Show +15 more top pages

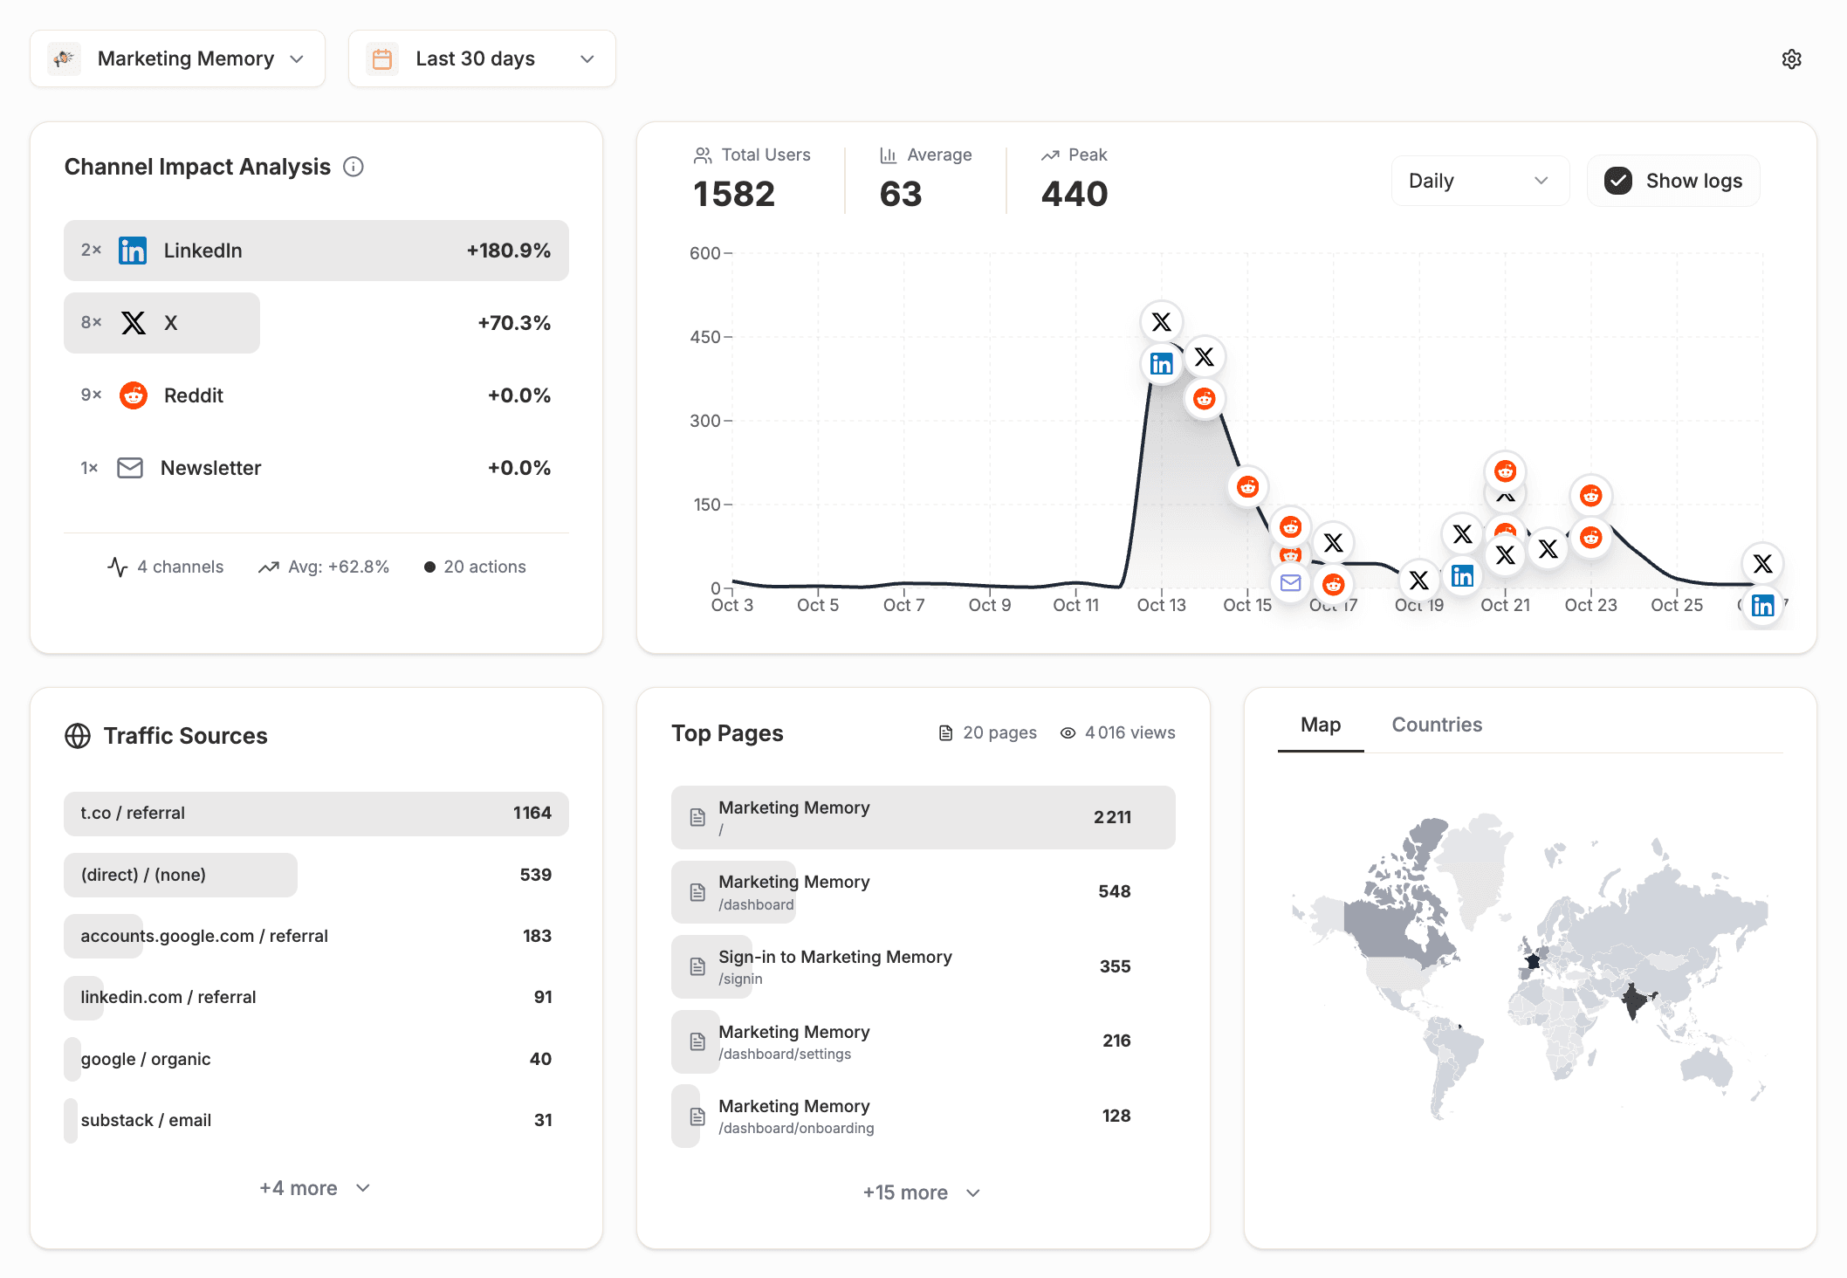point(921,1192)
